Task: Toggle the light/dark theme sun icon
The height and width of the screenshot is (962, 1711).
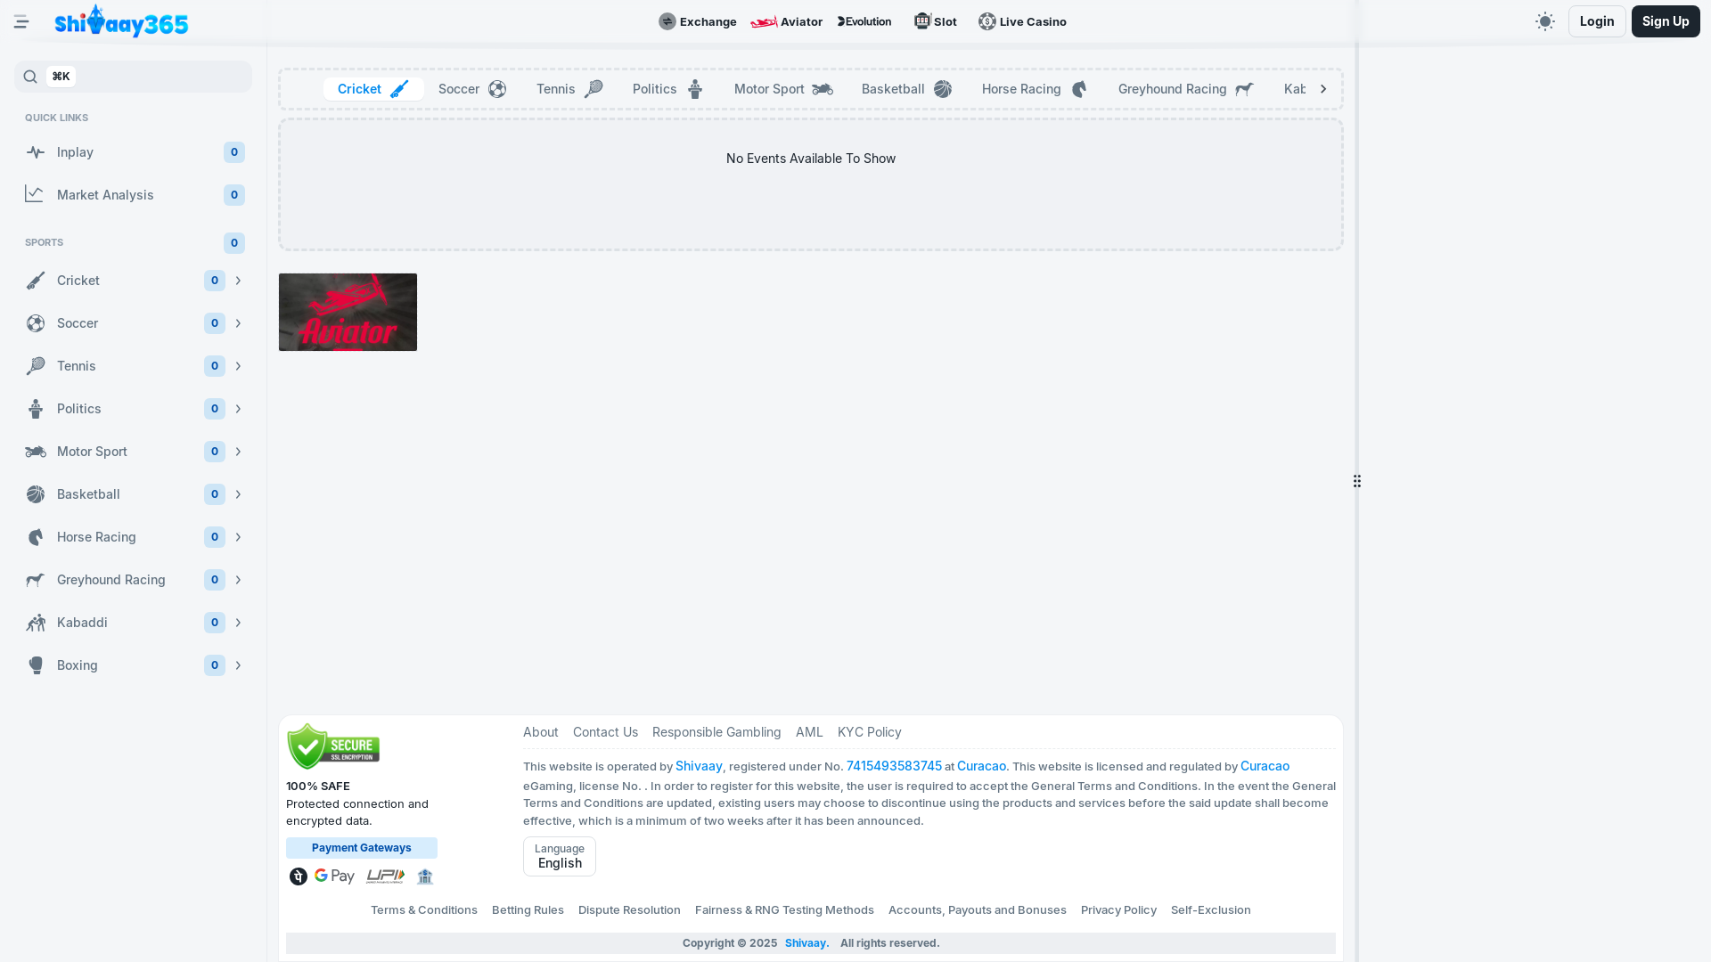Action: coord(1545,21)
